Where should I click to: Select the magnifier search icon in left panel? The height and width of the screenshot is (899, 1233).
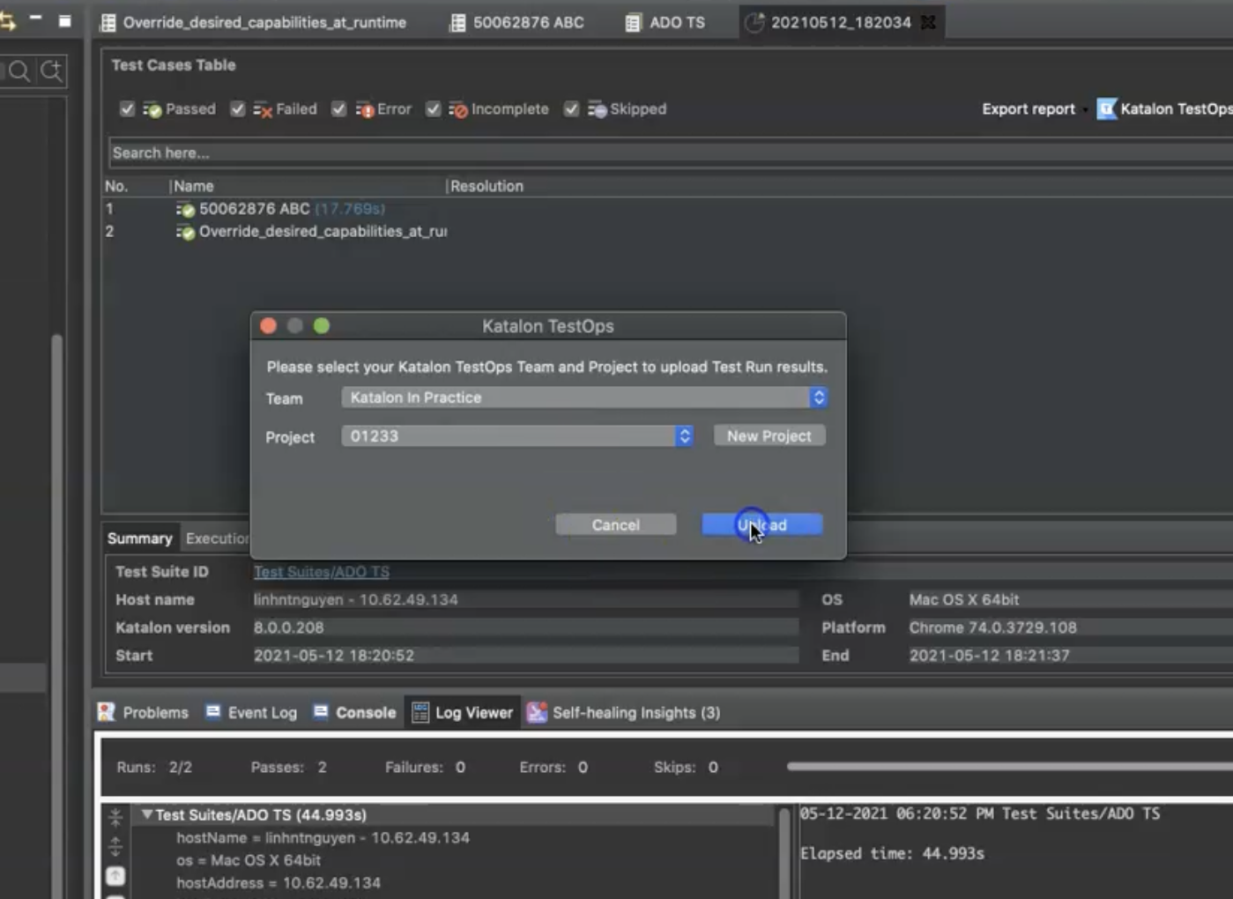19,71
